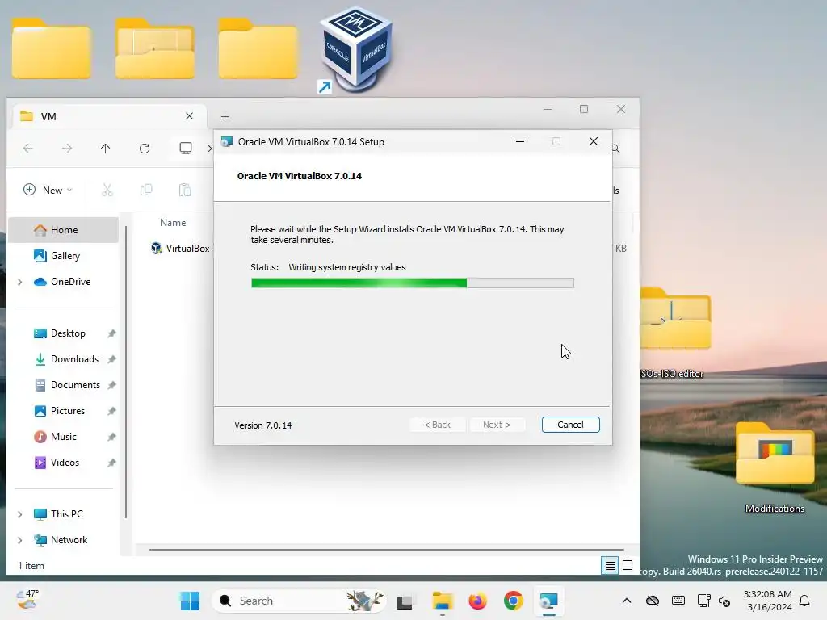Launch Firefox from taskbar
This screenshot has height=620, width=827.
[x=478, y=601]
